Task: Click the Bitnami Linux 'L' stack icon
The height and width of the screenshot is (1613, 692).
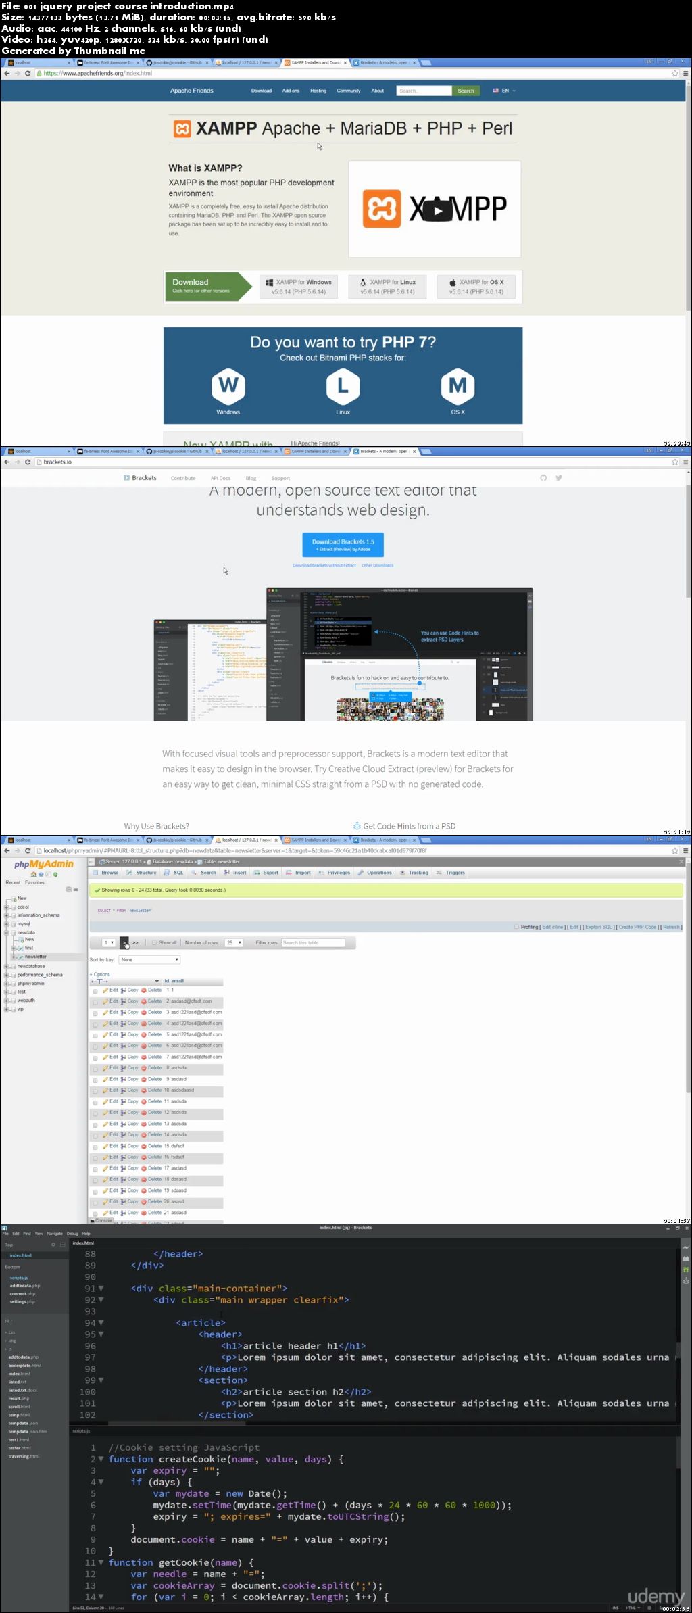Action: tap(343, 385)
